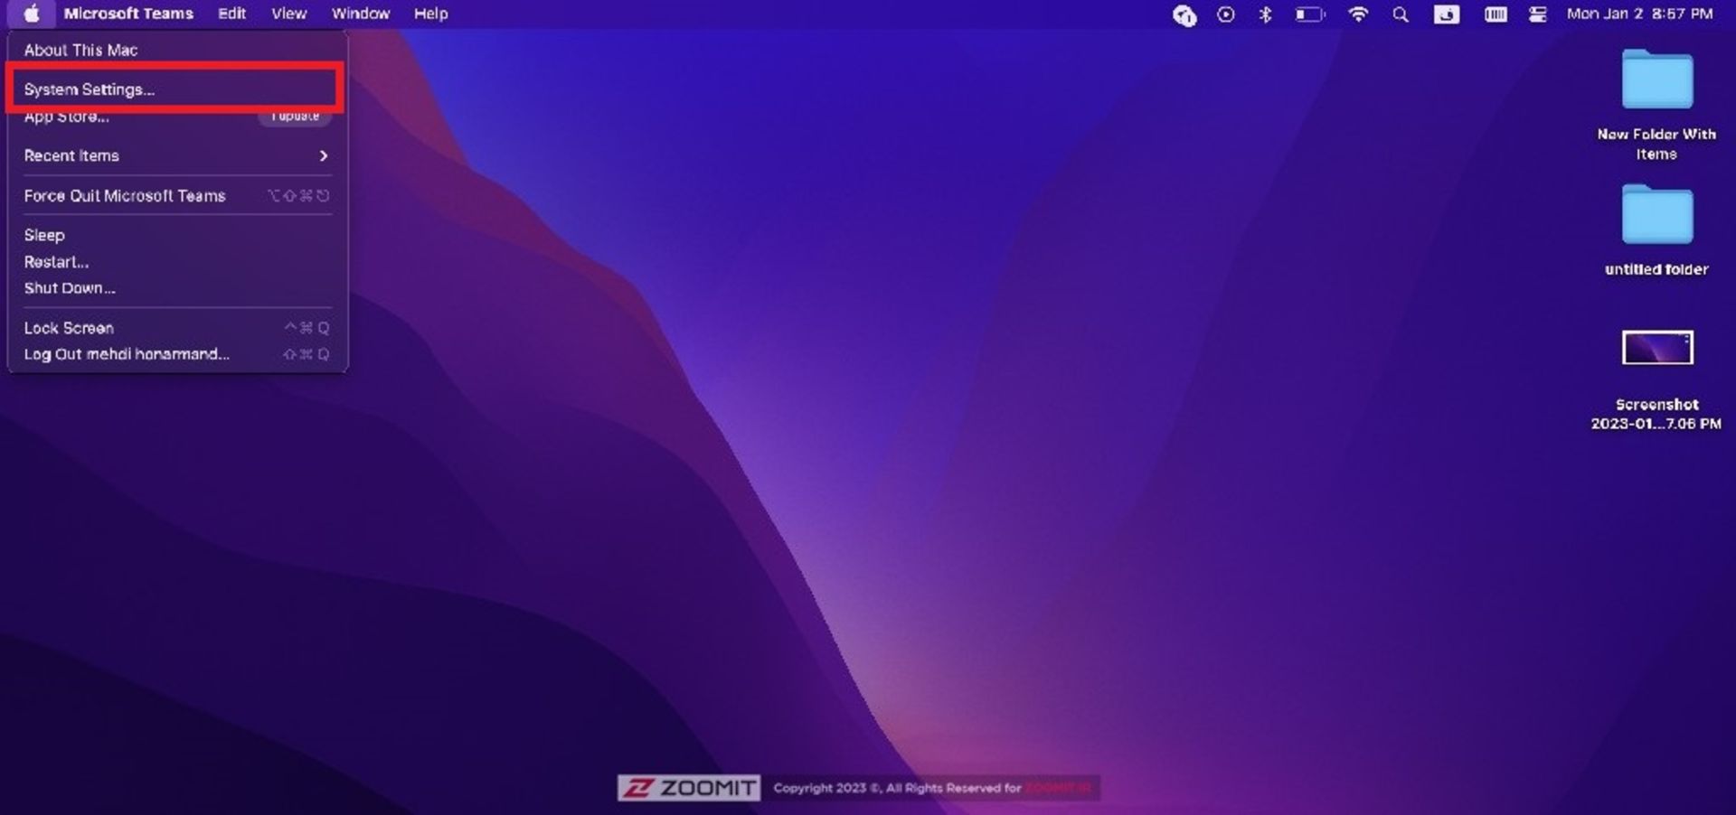Open the Edit menu
Viewport: 1736px width, 815px height.
(x=231, y=14)
